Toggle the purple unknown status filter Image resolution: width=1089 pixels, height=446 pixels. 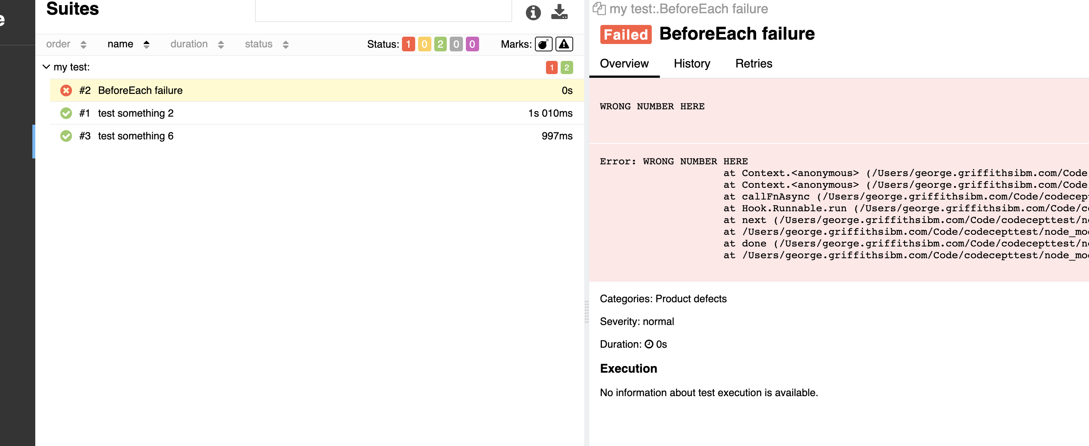tap(472, 44)
